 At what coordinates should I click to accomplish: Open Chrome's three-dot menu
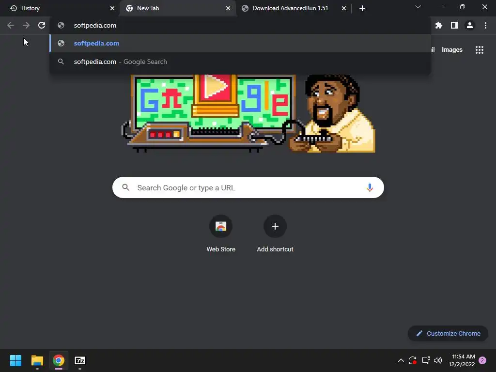pyautogui.click(x=485, y=25)
